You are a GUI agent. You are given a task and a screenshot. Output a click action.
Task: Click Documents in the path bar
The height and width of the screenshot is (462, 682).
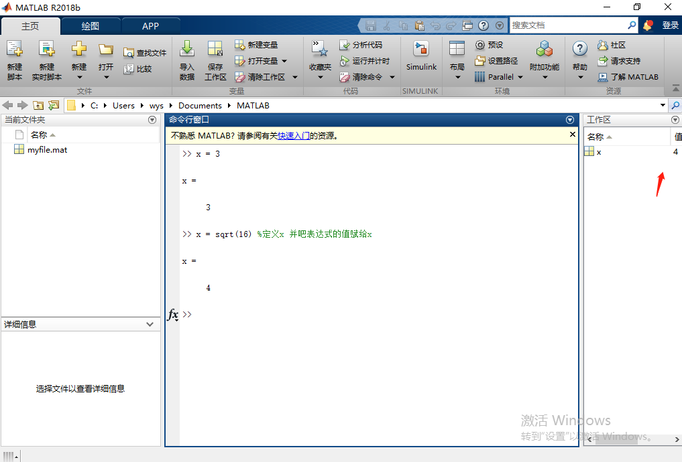[200, 106]
